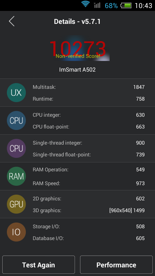Select the RAM Speed row
Viewport: 155px width, 276px height.
tap(89, 183)
